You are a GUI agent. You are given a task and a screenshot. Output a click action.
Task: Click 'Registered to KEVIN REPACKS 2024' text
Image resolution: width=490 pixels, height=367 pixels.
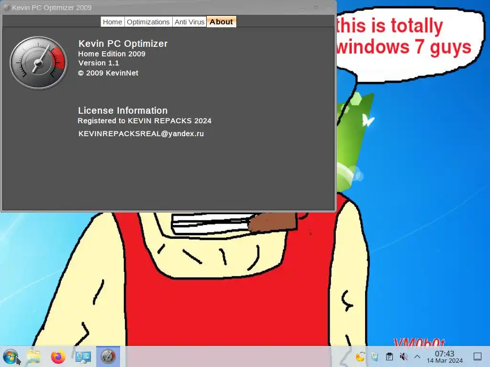click(x=145, y=121)
